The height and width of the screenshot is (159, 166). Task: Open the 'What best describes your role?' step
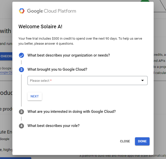coord(53,126)
